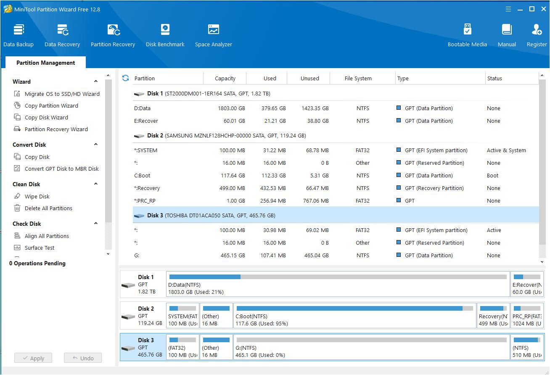Click the MiniTool app logo in title bar
This screenshot has width=550, height=375.
click(x=8, y=9)
